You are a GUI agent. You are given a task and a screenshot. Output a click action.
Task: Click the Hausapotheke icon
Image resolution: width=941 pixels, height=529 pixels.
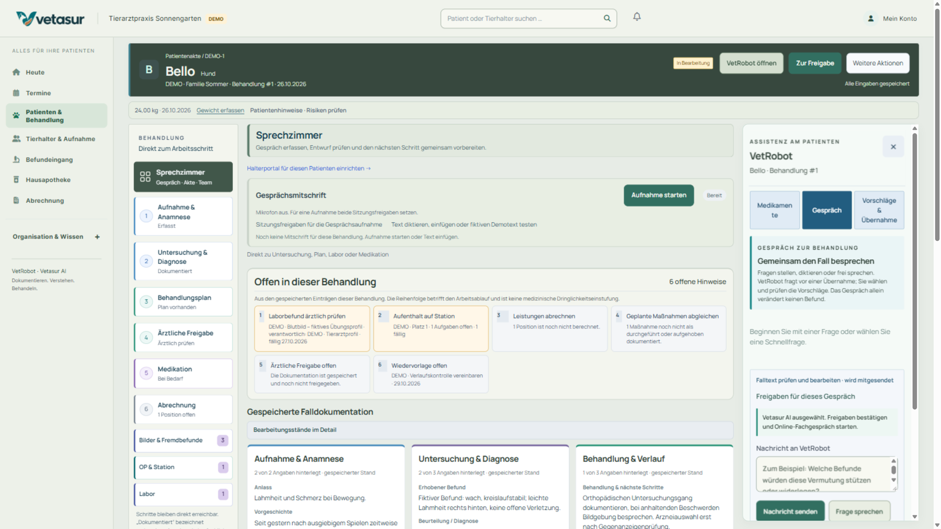[x=16, y=180]
